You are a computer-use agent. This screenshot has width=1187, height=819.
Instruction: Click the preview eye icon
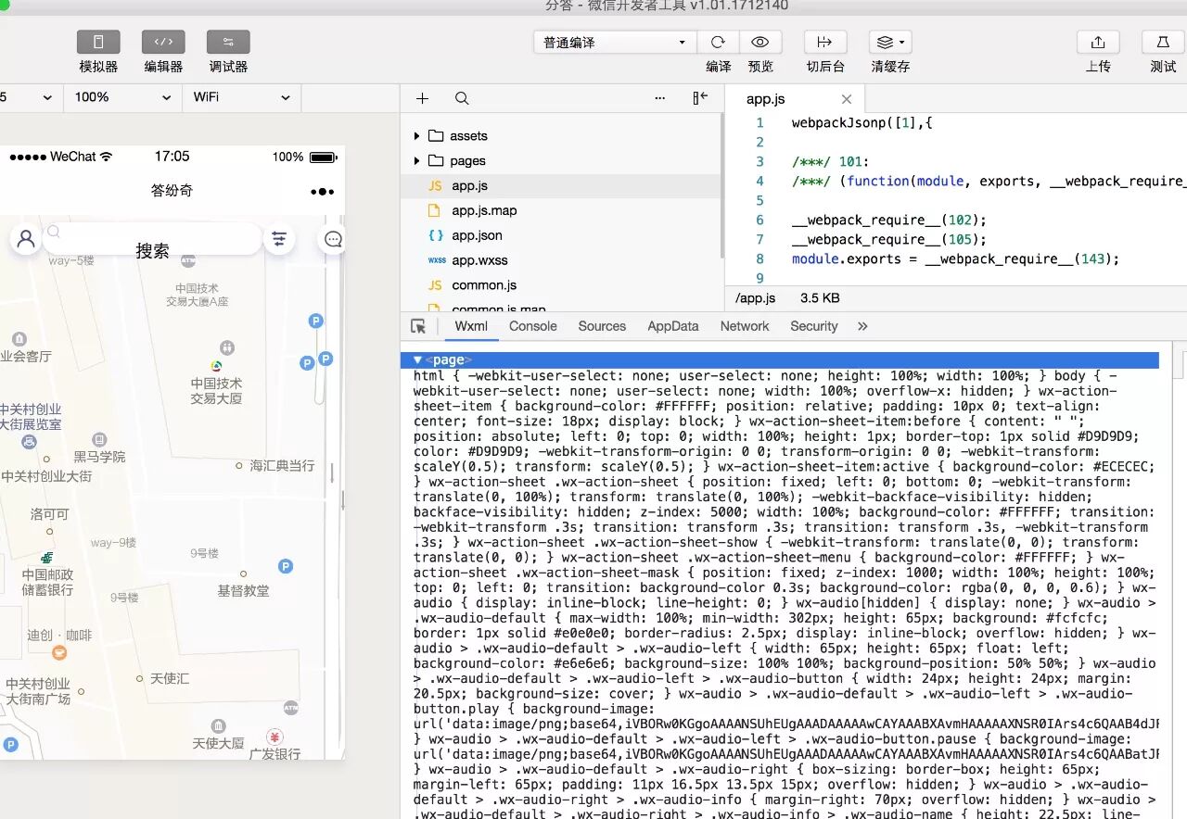coord(760,42)
